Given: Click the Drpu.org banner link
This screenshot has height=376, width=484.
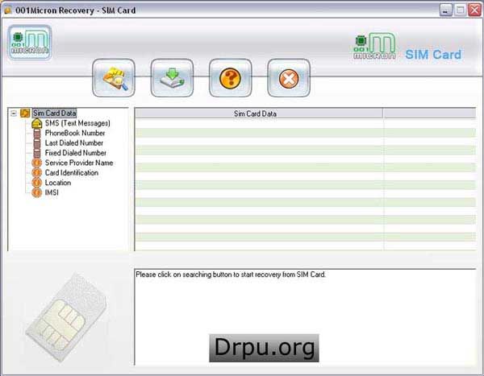Looking at the screenshot, I should coord(264,348).
